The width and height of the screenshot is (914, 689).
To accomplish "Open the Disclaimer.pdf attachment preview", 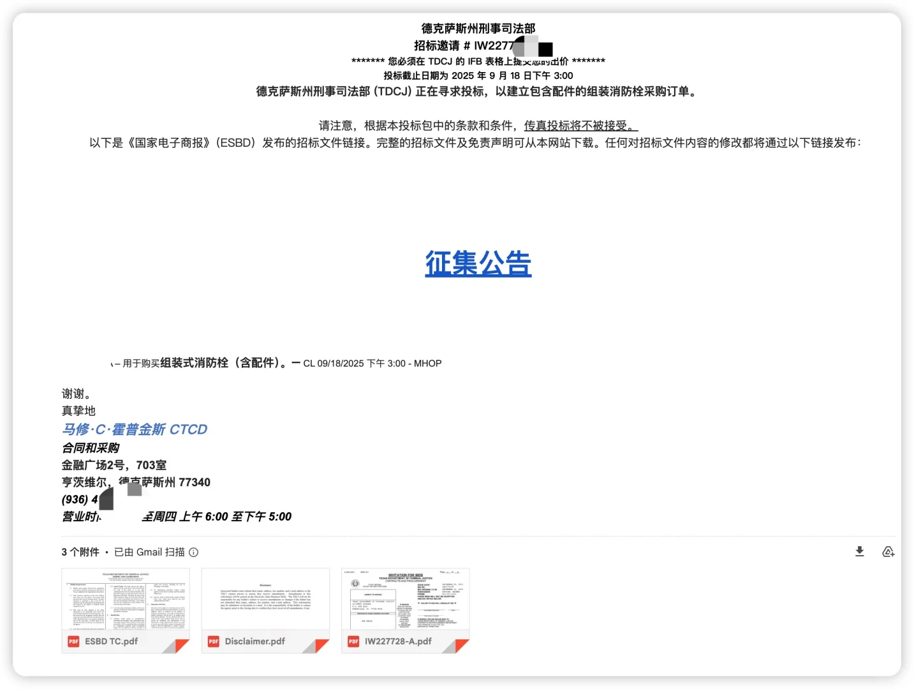I will [265, 600].
